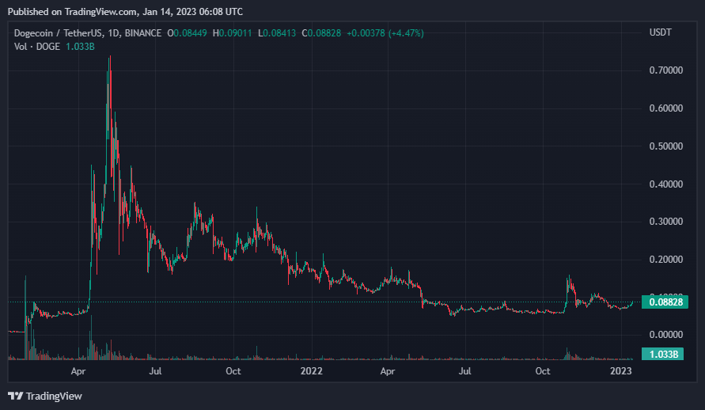Click the 0.70000 price axis label

click(666, 70)
